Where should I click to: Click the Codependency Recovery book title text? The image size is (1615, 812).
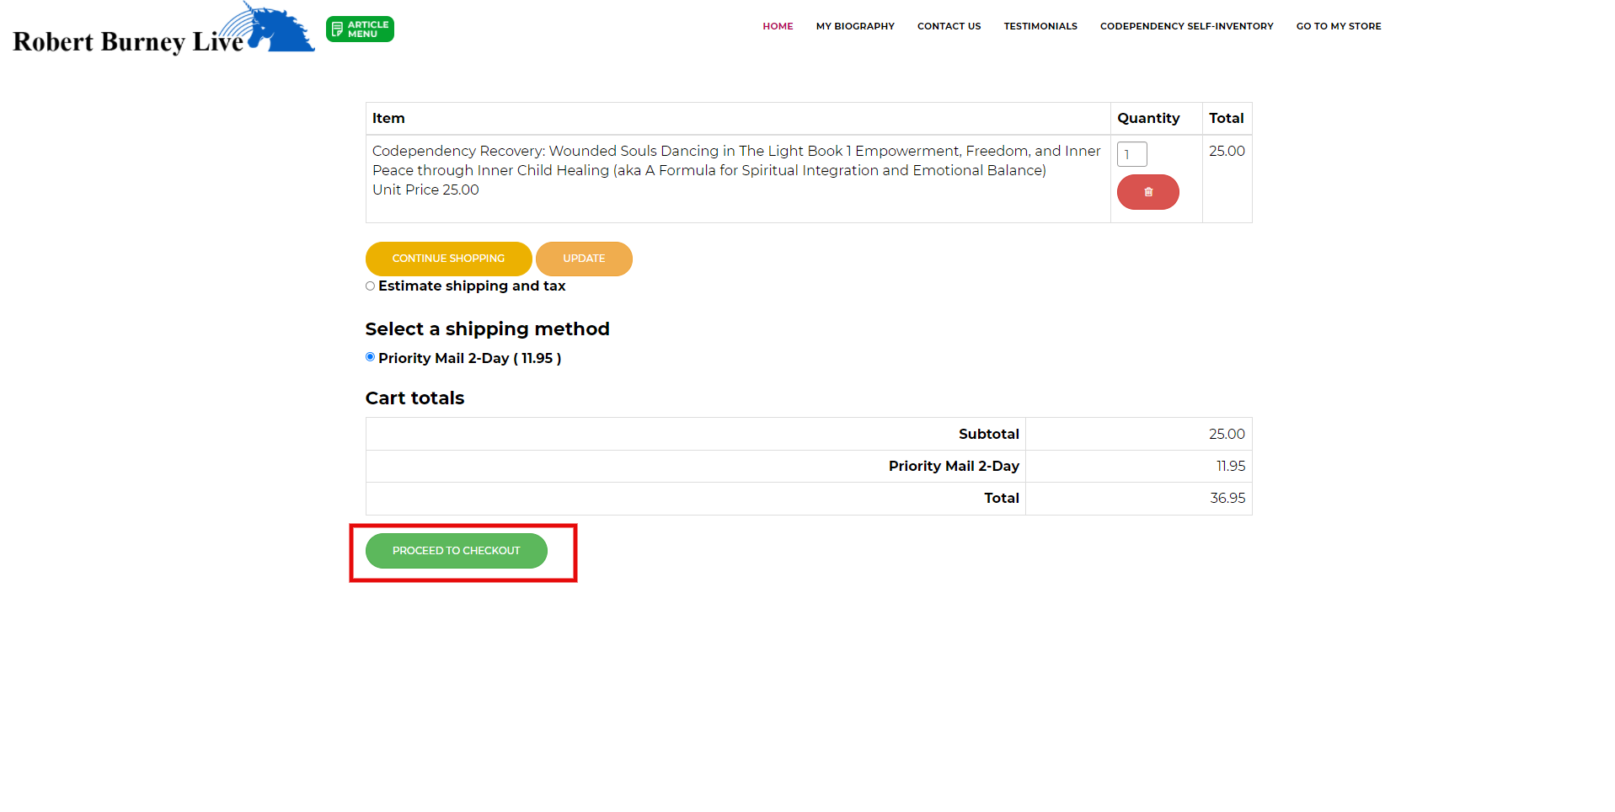(735, 160)
